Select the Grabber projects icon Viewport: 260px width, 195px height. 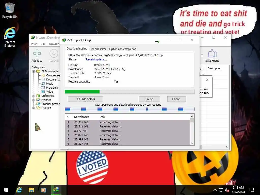pyautogui.click(x=38, y=104)
